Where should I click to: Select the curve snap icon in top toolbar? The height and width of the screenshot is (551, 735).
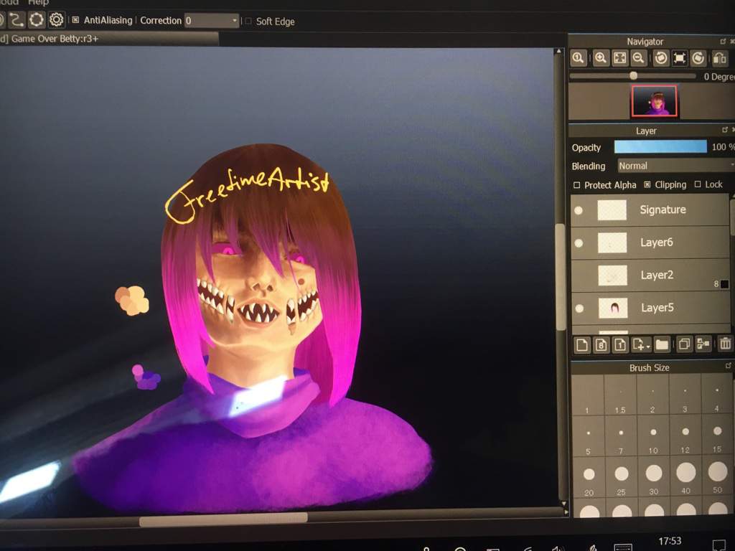[x=17, y=20]
